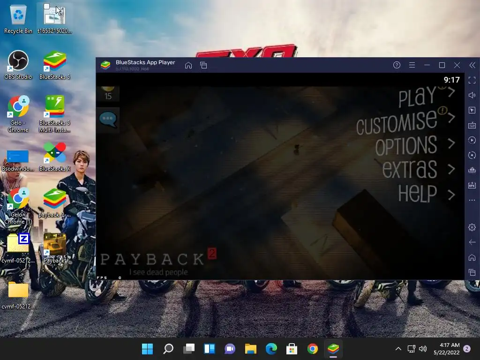Image resolution: width=480 pixels, height=360 pixels.
Task: Toggle mouse cursor lock in sidebar
Action: coord(472,110)
